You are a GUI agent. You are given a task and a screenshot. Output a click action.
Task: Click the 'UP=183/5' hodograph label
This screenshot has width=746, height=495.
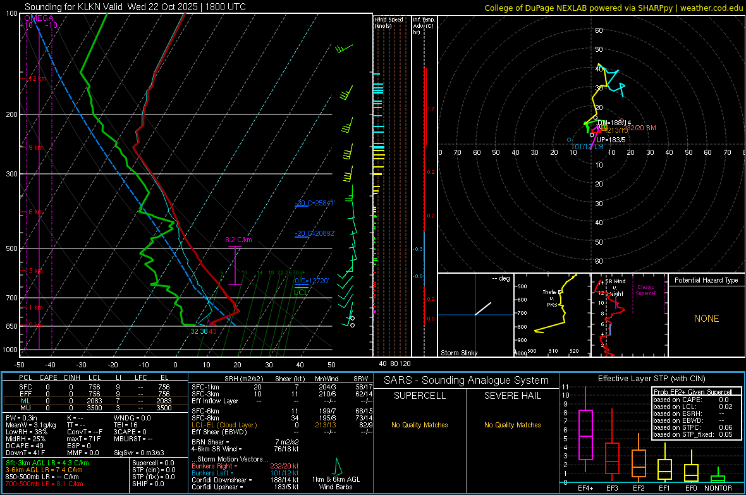click(x=611, y=140)
